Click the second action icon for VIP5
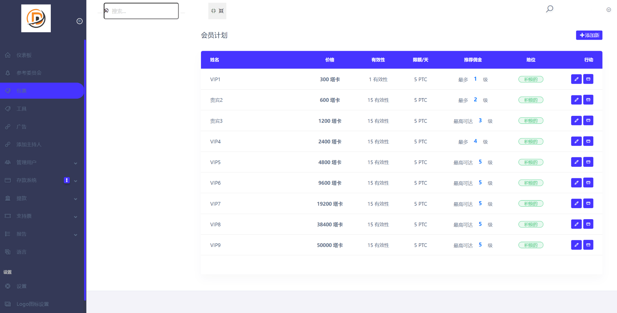The width and height of the screenshot is (617, 313). point(588,162)
